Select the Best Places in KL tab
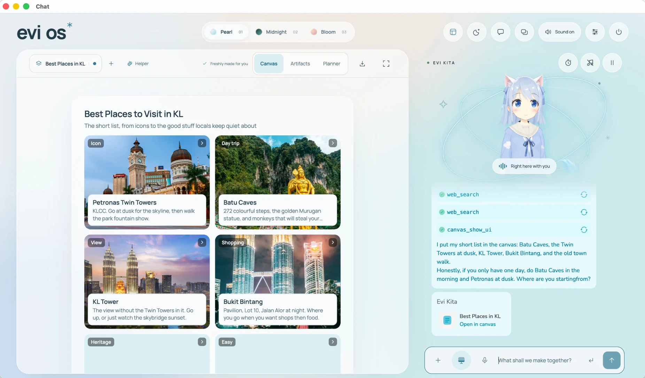Viewport: 645px width, 378px height. point(65,64)
